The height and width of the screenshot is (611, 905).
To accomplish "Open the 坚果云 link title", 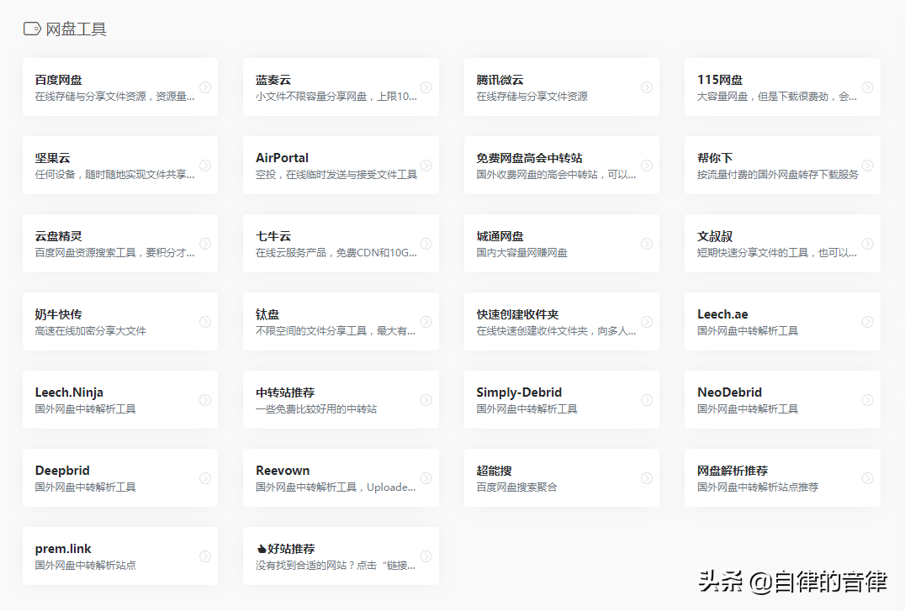I will 52,158.
